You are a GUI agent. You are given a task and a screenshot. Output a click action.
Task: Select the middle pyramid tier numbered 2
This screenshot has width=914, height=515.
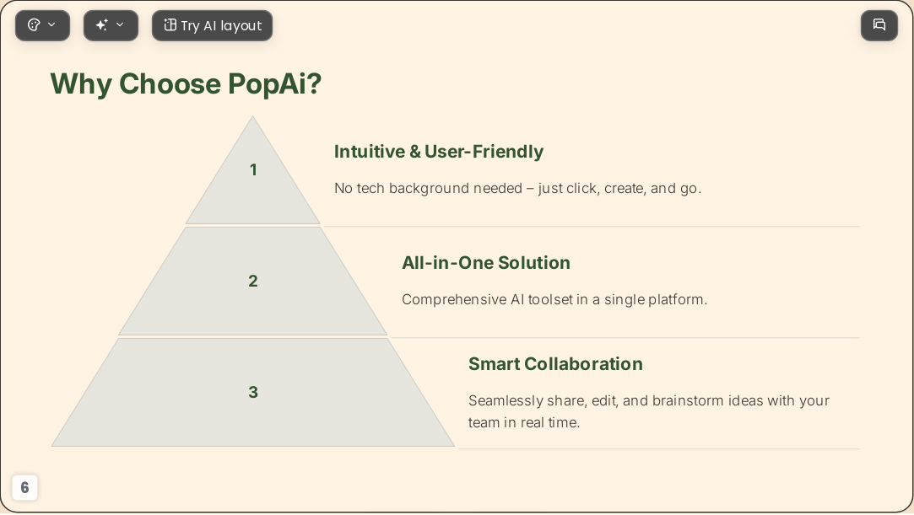pos(253,281)
